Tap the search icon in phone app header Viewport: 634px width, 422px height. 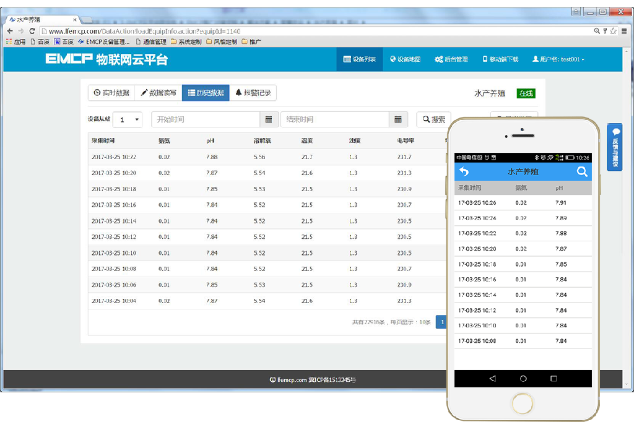click(x=582, y=172)
